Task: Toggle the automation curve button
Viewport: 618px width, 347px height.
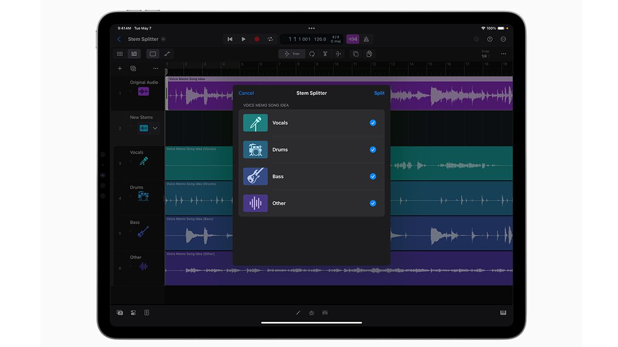Action: [x=167, y=53]
